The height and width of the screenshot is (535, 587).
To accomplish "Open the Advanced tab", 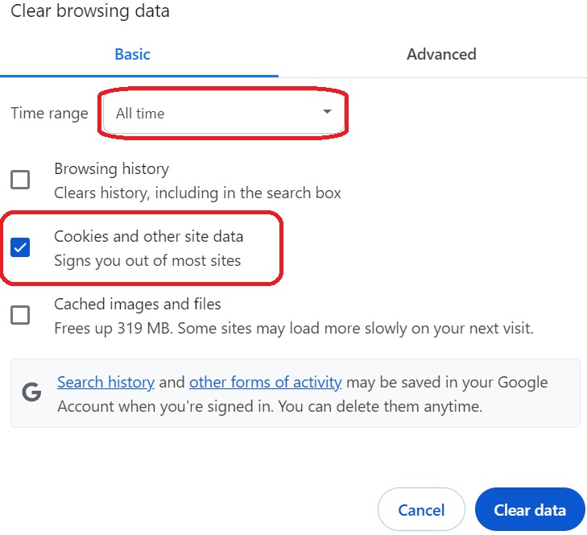I will [441, 55].
